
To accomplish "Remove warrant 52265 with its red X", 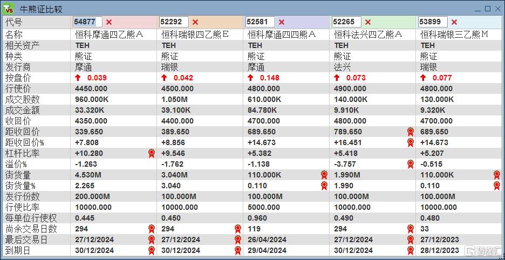I will [x=368, y=22].
